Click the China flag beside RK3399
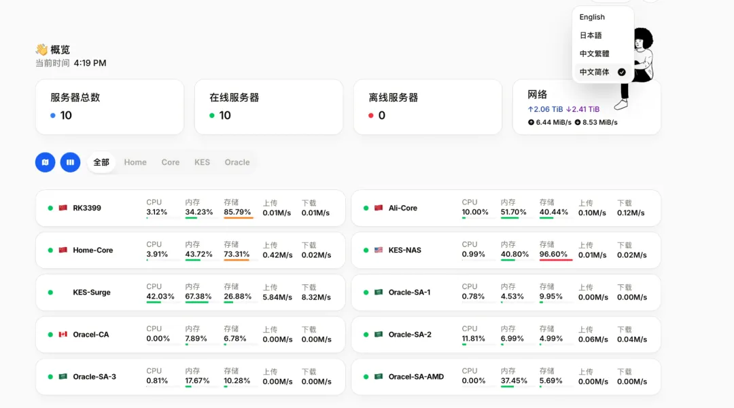Viewport: 734px width, 408px height. pyautogui.click(x=63, y=208)
